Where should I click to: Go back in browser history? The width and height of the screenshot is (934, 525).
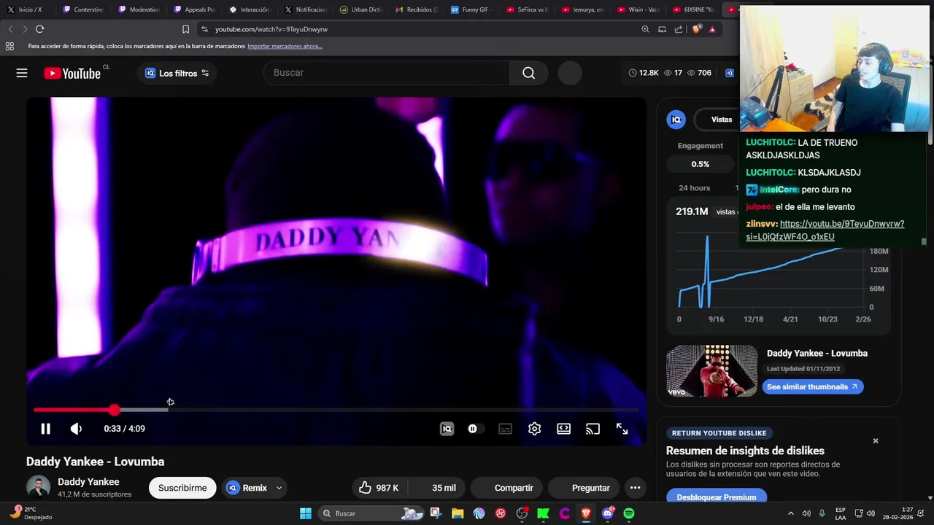pos(10,29)
